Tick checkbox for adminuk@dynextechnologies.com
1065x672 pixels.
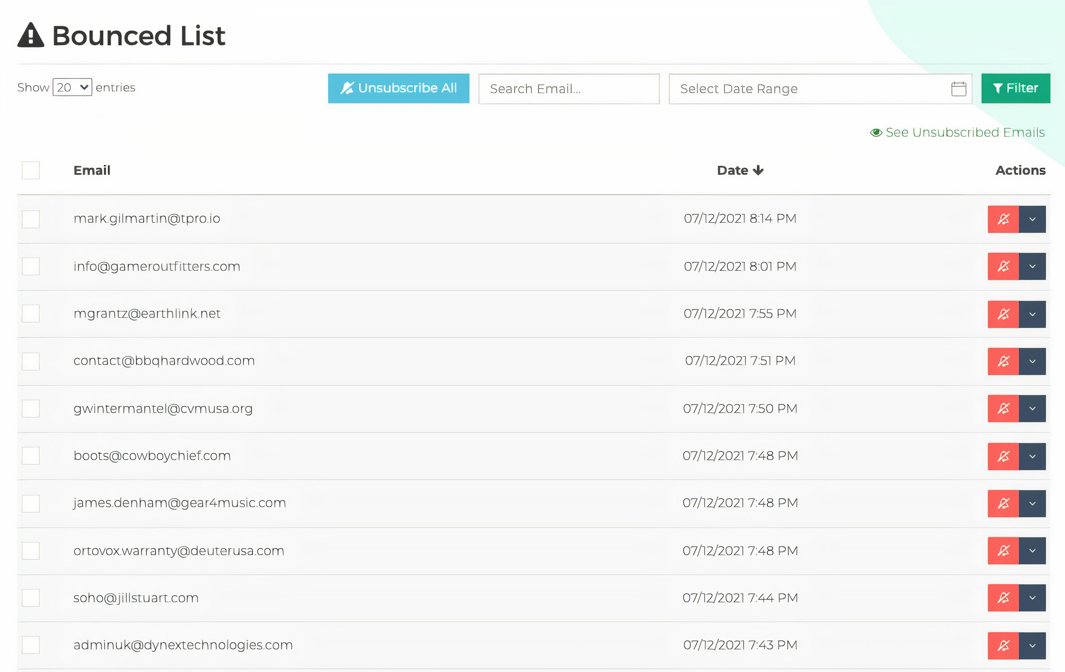(31, 645)
